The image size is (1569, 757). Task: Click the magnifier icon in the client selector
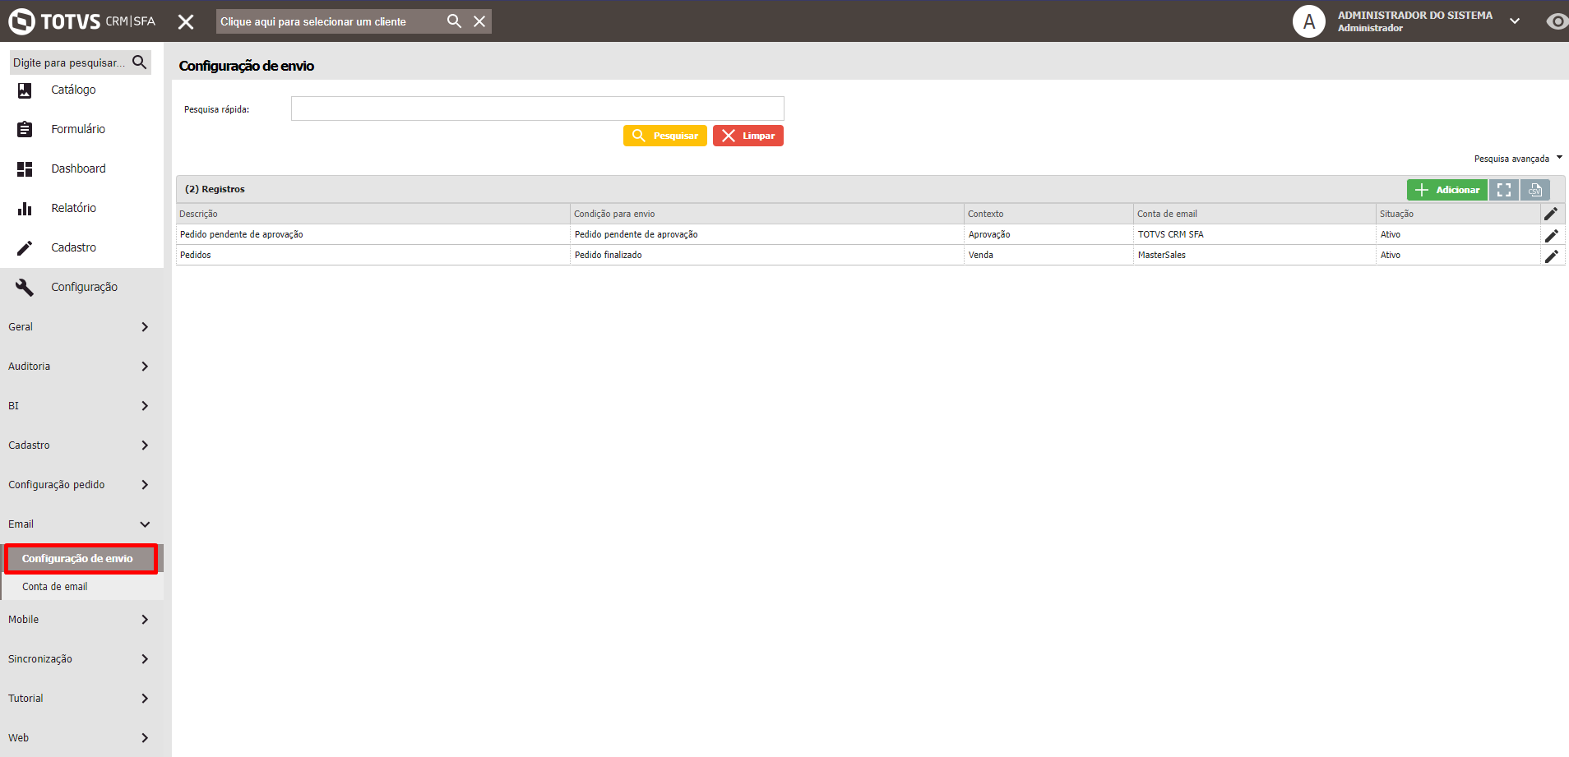pos(454,21)
